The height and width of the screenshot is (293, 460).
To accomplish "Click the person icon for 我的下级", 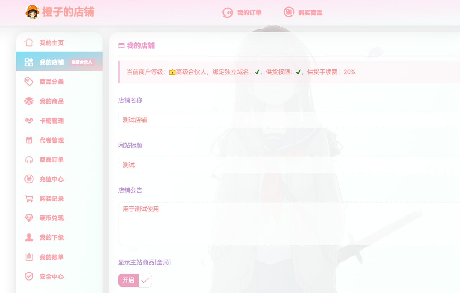I will [29, 237].
